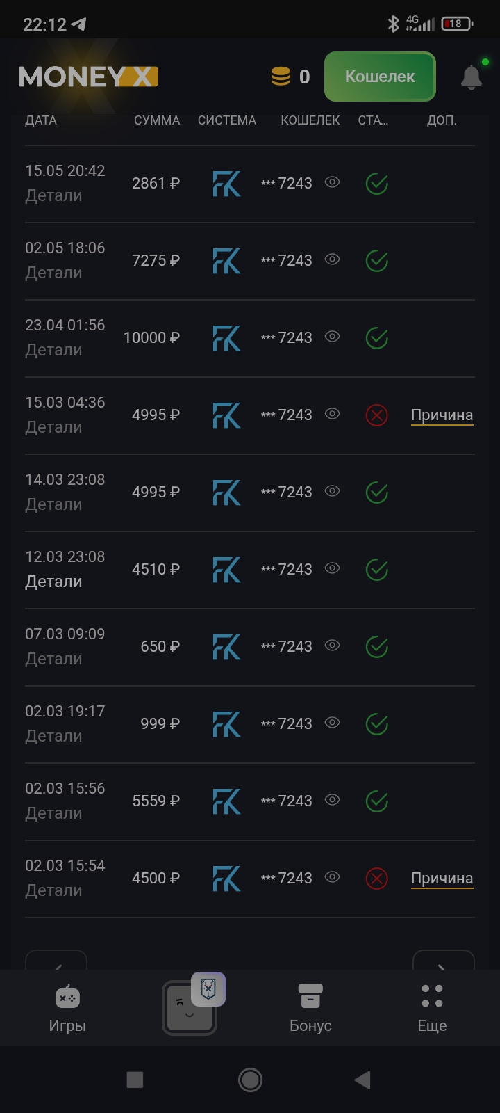Viewport: 500px width, 1113px height.
Task: Click FK system icon for 2861 ₽ payout
Action: click(226, 184)
